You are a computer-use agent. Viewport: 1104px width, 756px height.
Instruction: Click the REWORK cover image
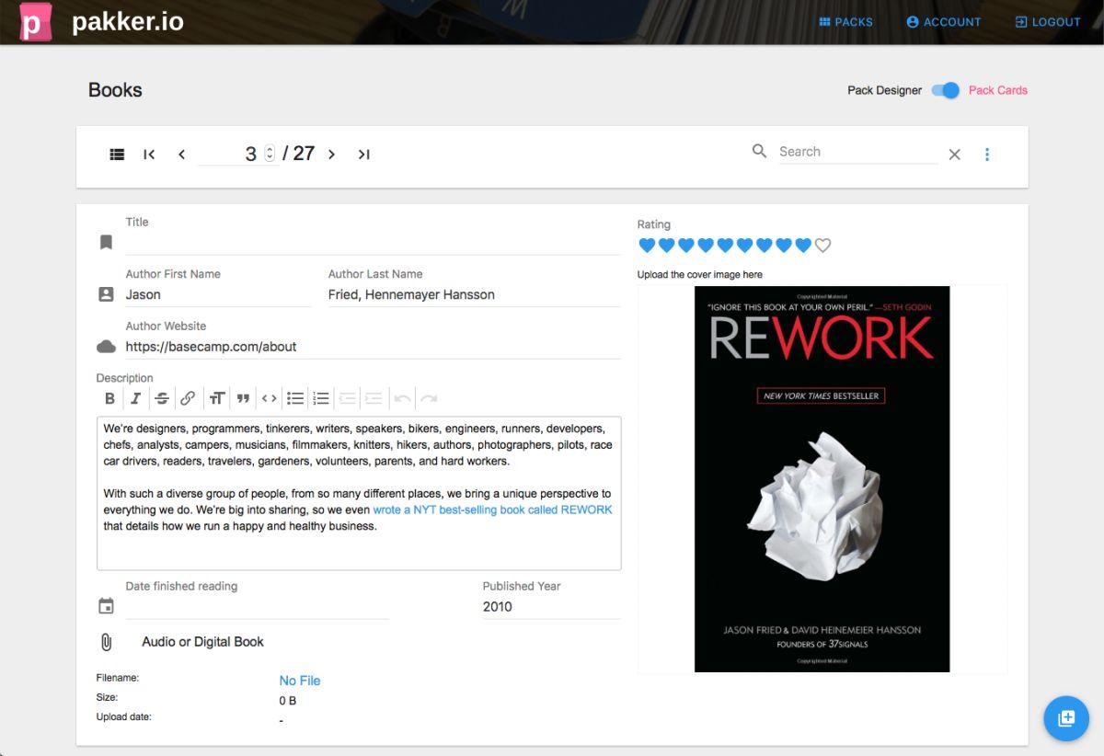pos(822,479)
